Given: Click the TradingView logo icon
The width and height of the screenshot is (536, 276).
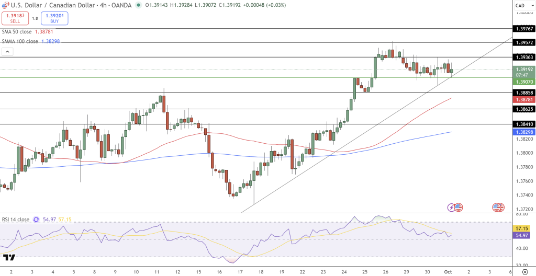Looking at the screenshot, I should click(x=9, y=258).
